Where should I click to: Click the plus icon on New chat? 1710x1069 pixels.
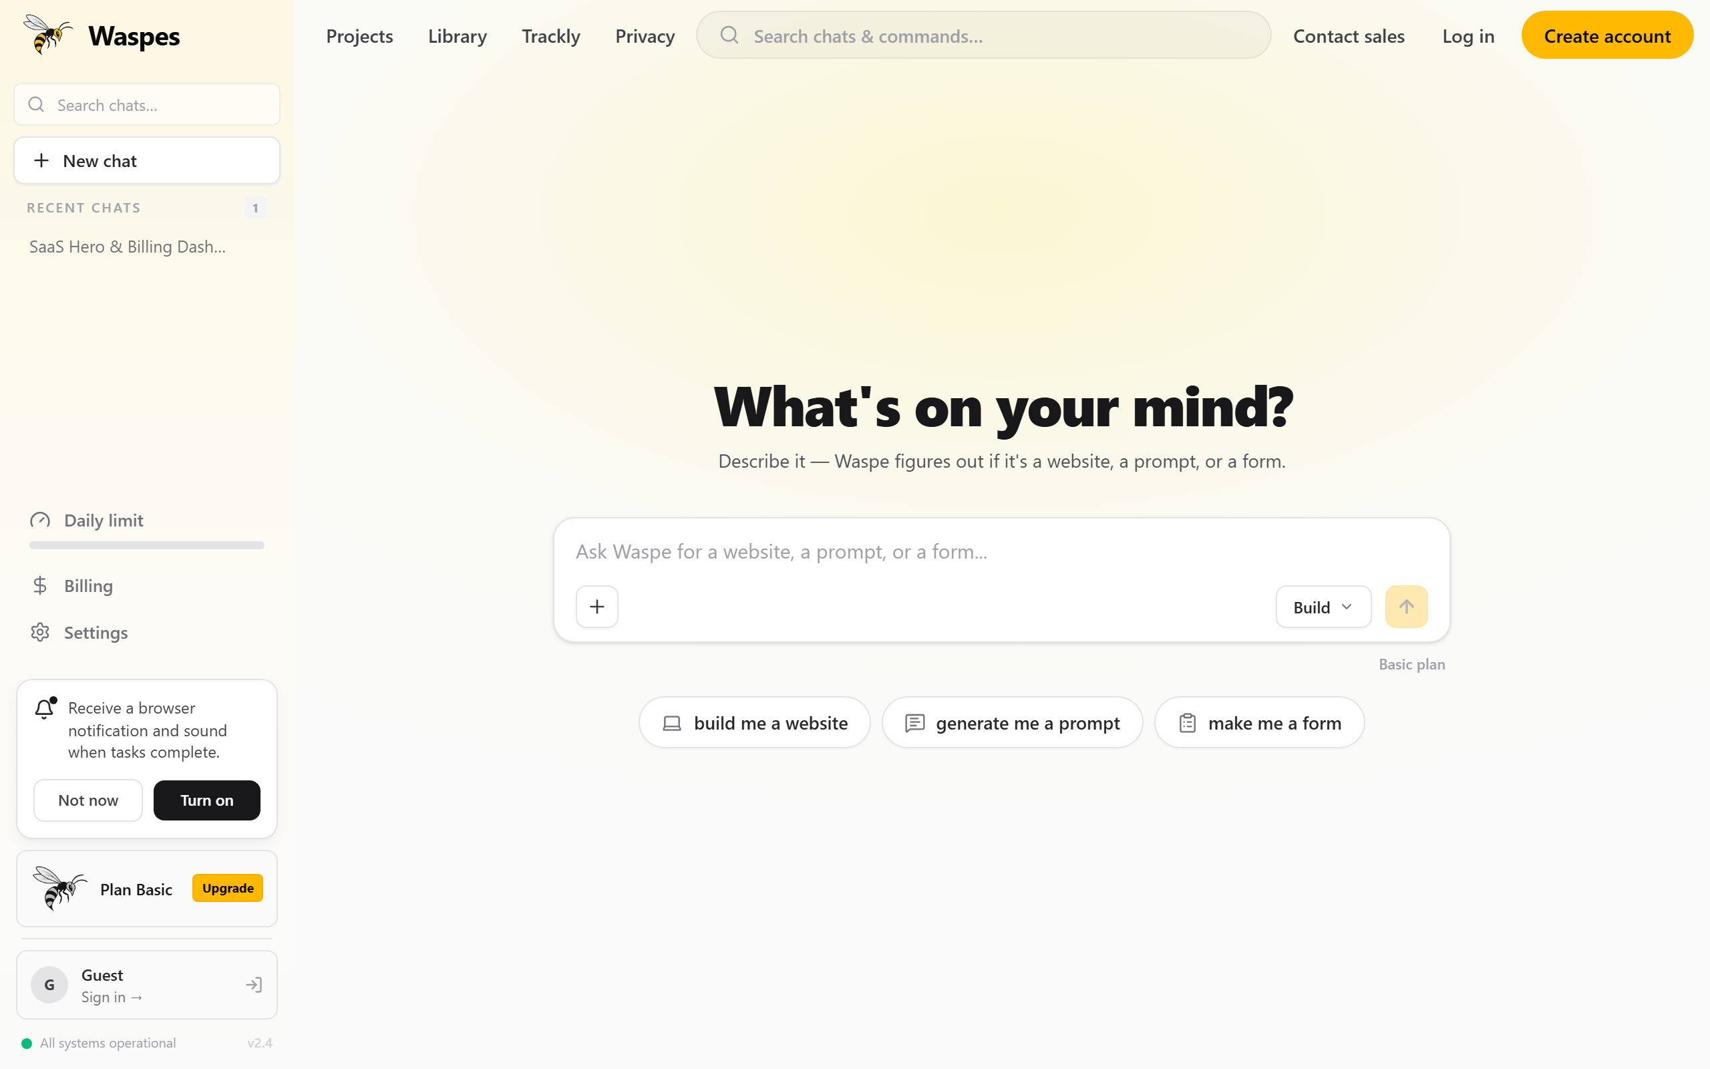tap(41, 160)
